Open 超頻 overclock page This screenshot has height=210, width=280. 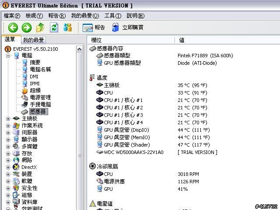click(35, 91)
